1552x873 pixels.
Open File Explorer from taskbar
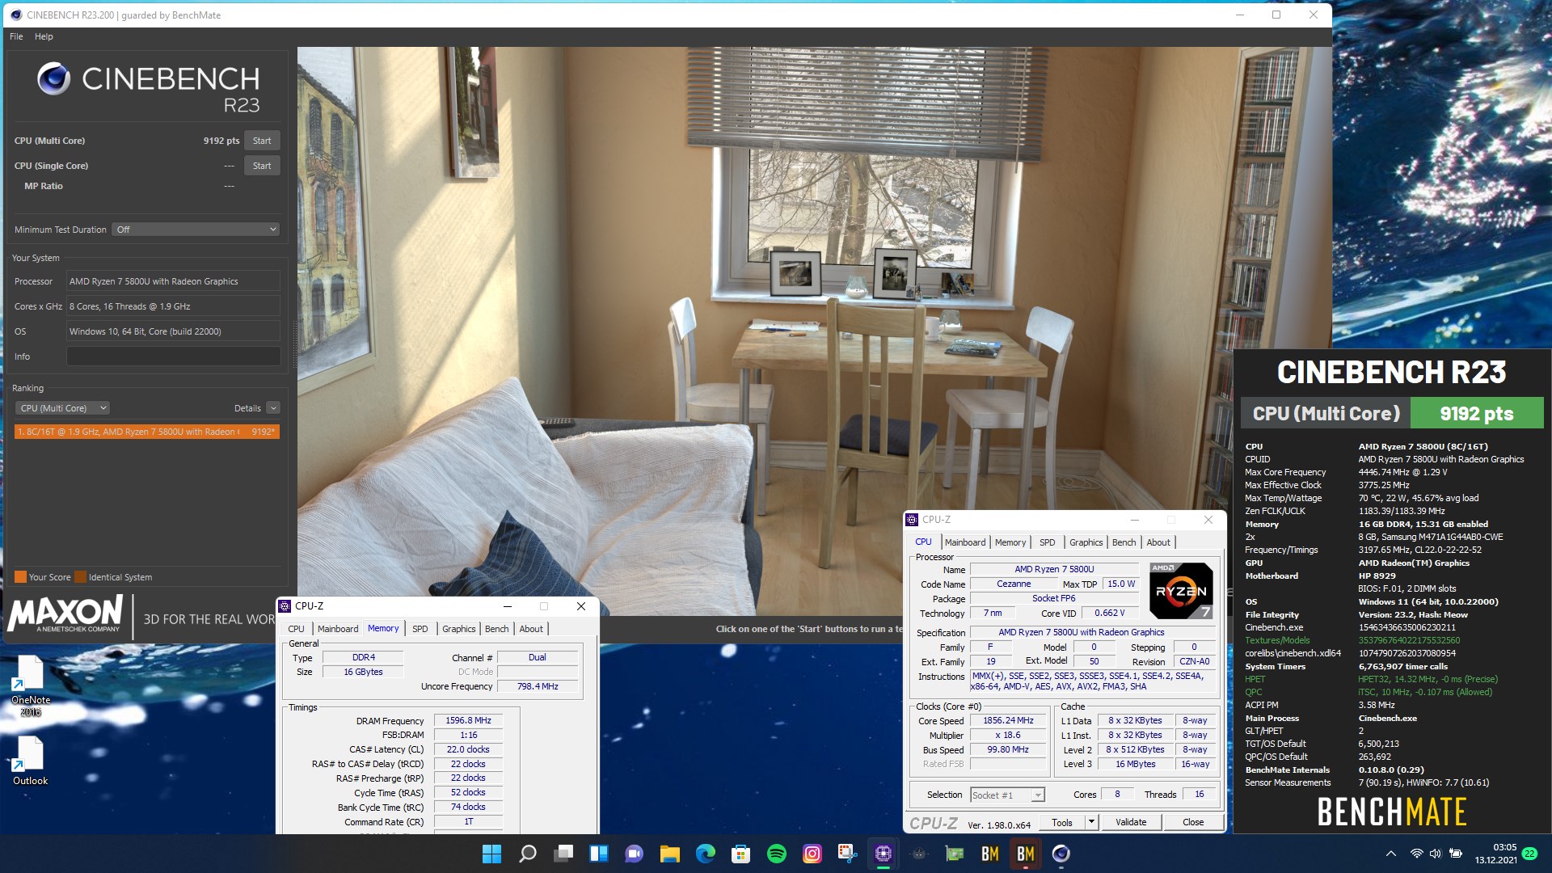pos(670,854)
